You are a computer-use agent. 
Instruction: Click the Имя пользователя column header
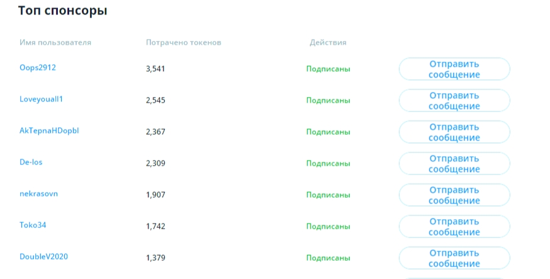coord(55,42)
